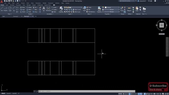The width and height of the screenshot is (169, 95).
Task: Open the Manage ribbon tab
Action: [29, 5]
